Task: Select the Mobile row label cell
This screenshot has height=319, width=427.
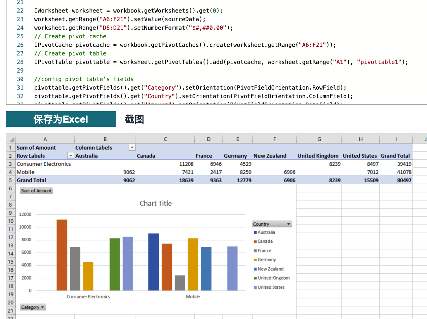Action: click(x=26, y=172)
